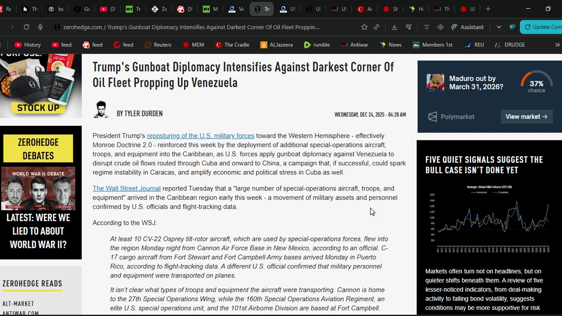Click the audio waveform icon in toolbar
Viewport: 562px width, 316px height.
point(440,27)
